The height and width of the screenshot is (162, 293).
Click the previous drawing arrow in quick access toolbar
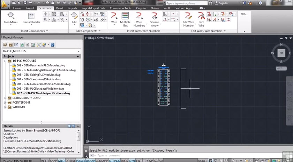pos(59,3)
